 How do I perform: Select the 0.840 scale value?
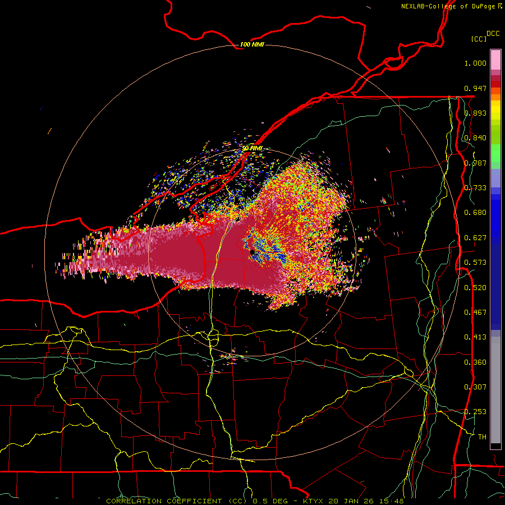point(475,138)
